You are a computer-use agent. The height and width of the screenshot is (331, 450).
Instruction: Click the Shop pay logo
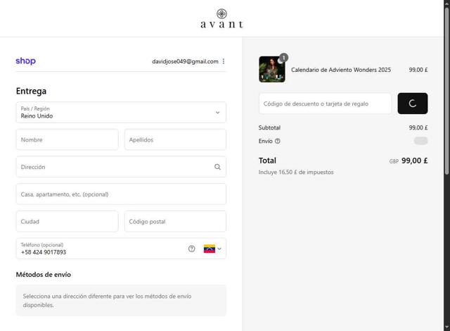click(26, 61)
